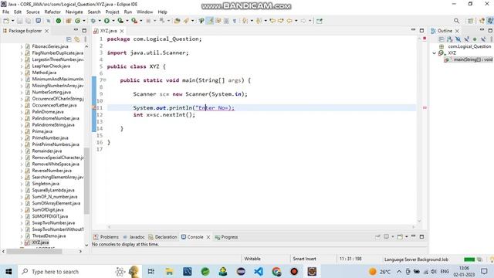
Task: Click the Package Explorer horizontal scrollbar
Action: tap(34, 251)
